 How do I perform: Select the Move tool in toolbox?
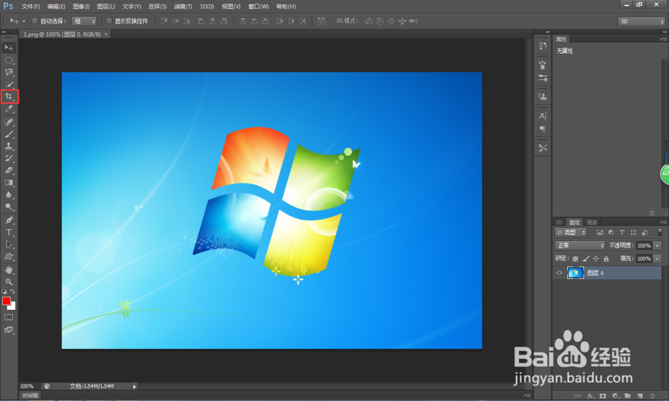click(x=9, y=48)
